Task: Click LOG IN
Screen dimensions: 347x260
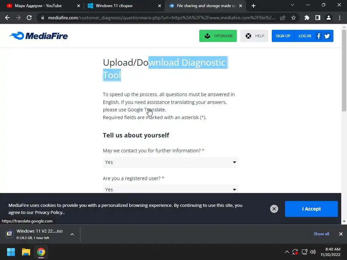Action: 305,36
